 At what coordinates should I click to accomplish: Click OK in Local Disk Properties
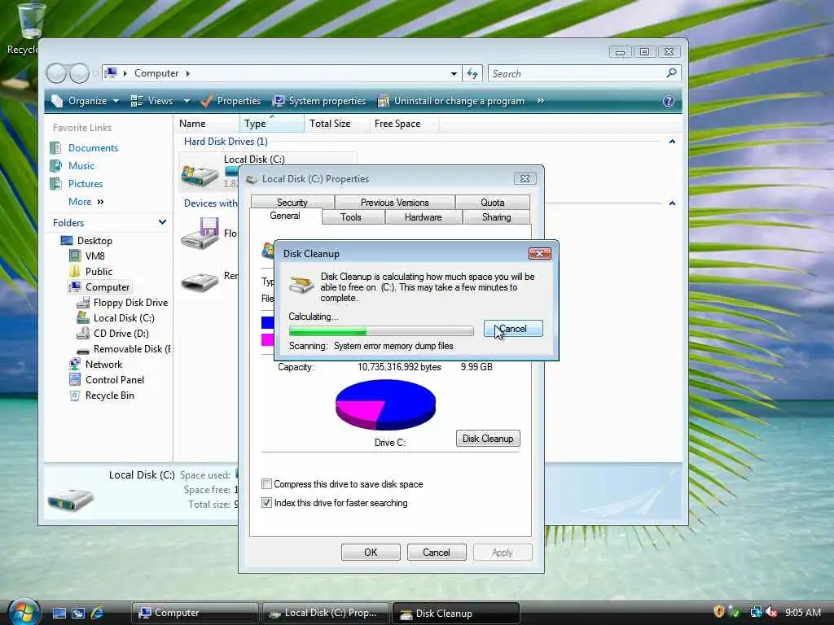371,553
